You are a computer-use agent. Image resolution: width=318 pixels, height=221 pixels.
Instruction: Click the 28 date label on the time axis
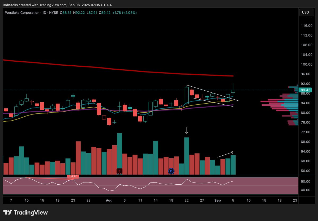pyautogui.click(x=89, y=201)
